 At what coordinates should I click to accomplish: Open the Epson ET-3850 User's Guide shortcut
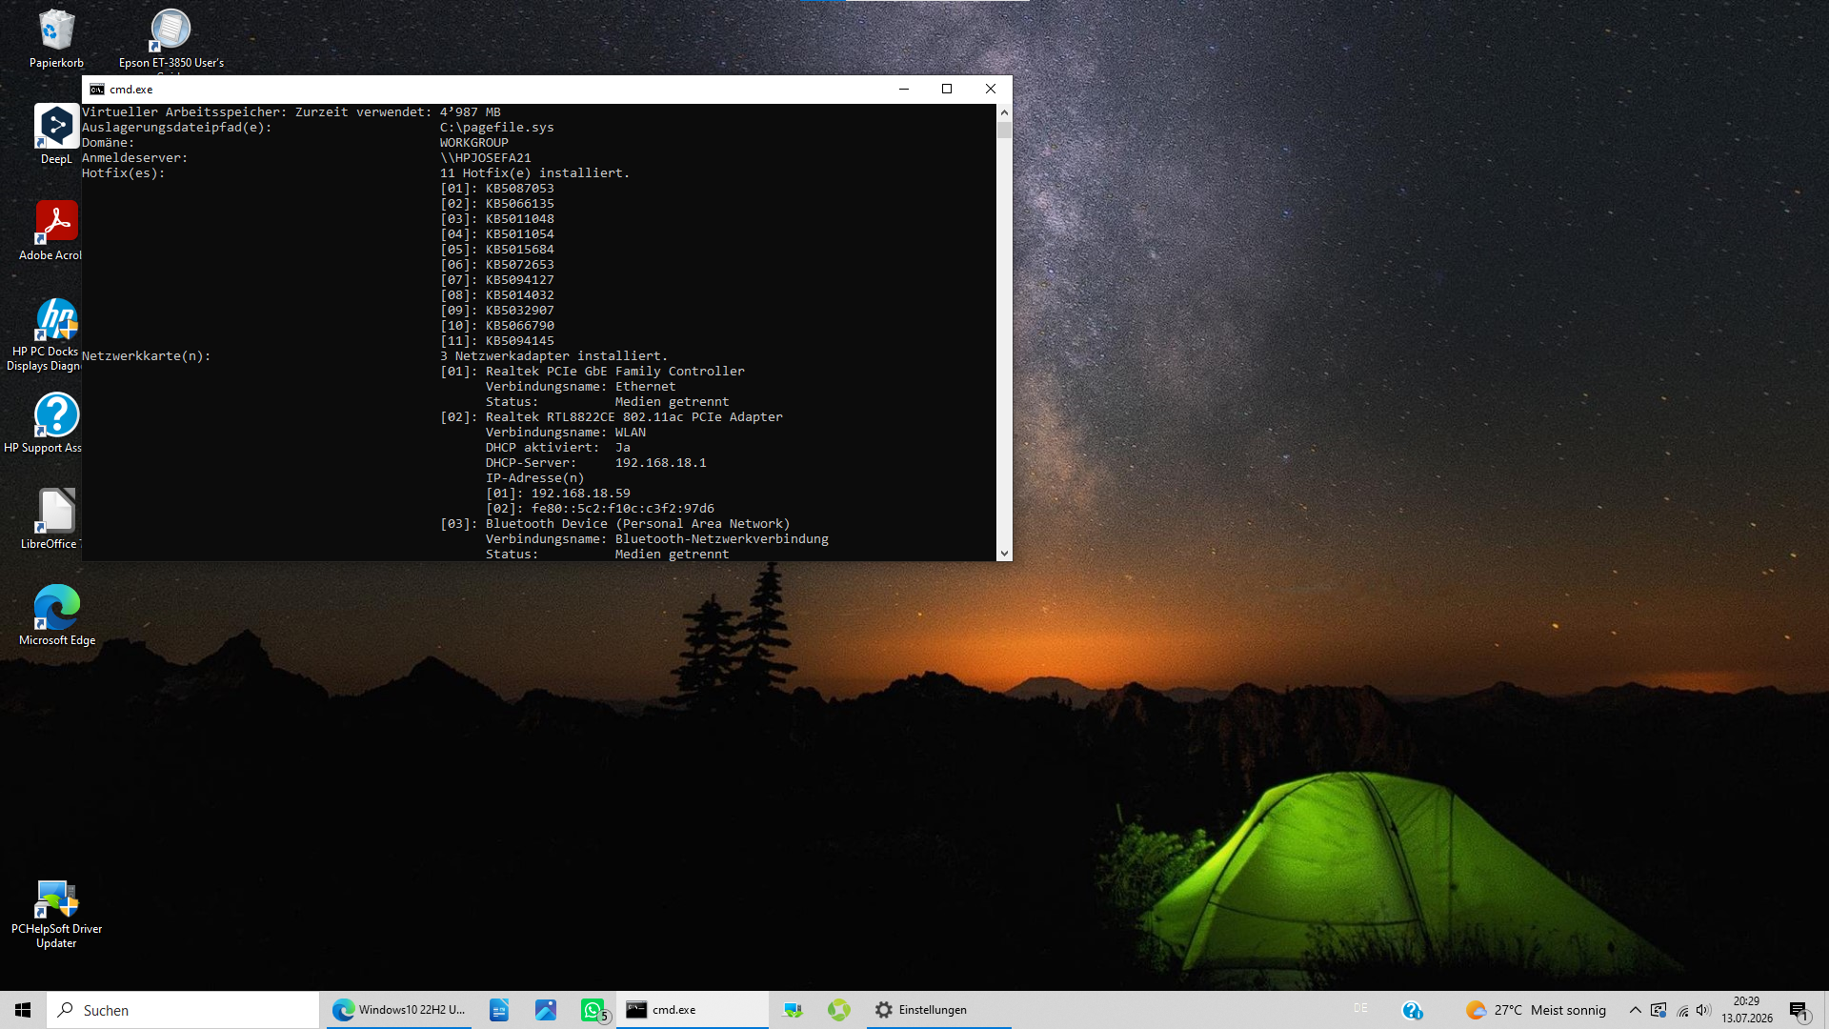pyautogui.click(x=171, y=39)
